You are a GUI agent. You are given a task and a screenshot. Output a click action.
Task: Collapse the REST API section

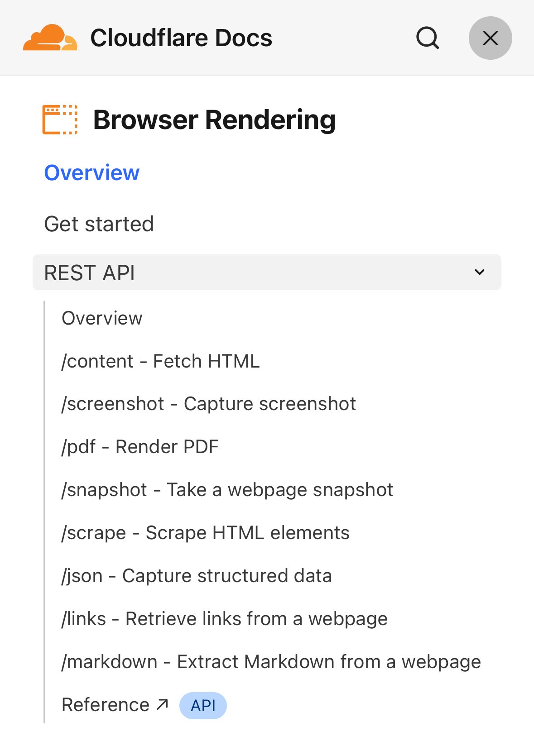(267, 272)
